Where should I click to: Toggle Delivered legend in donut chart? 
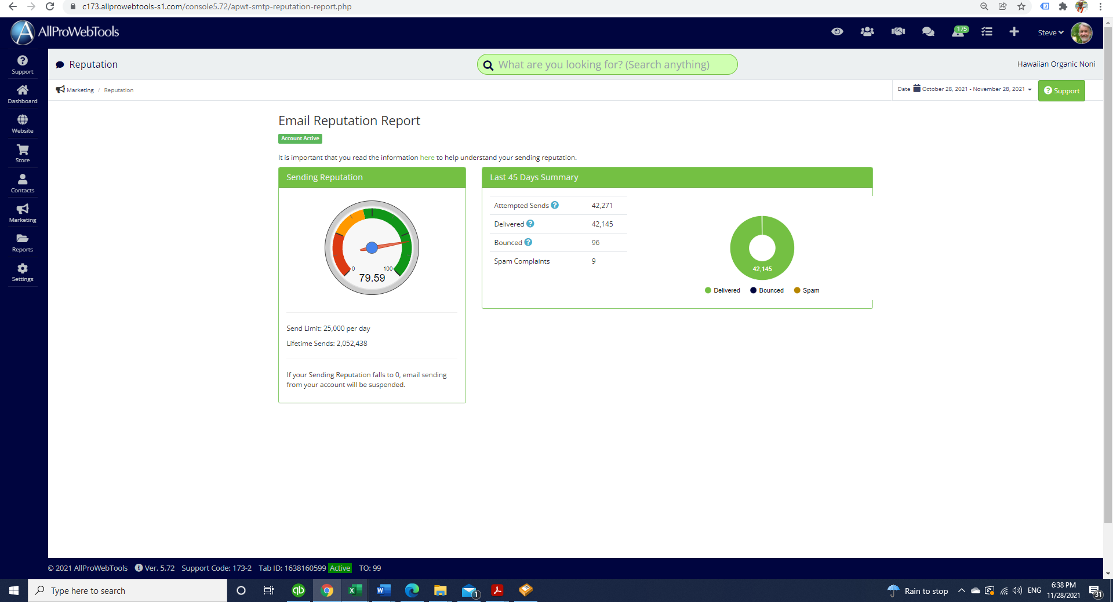point(722,290)
